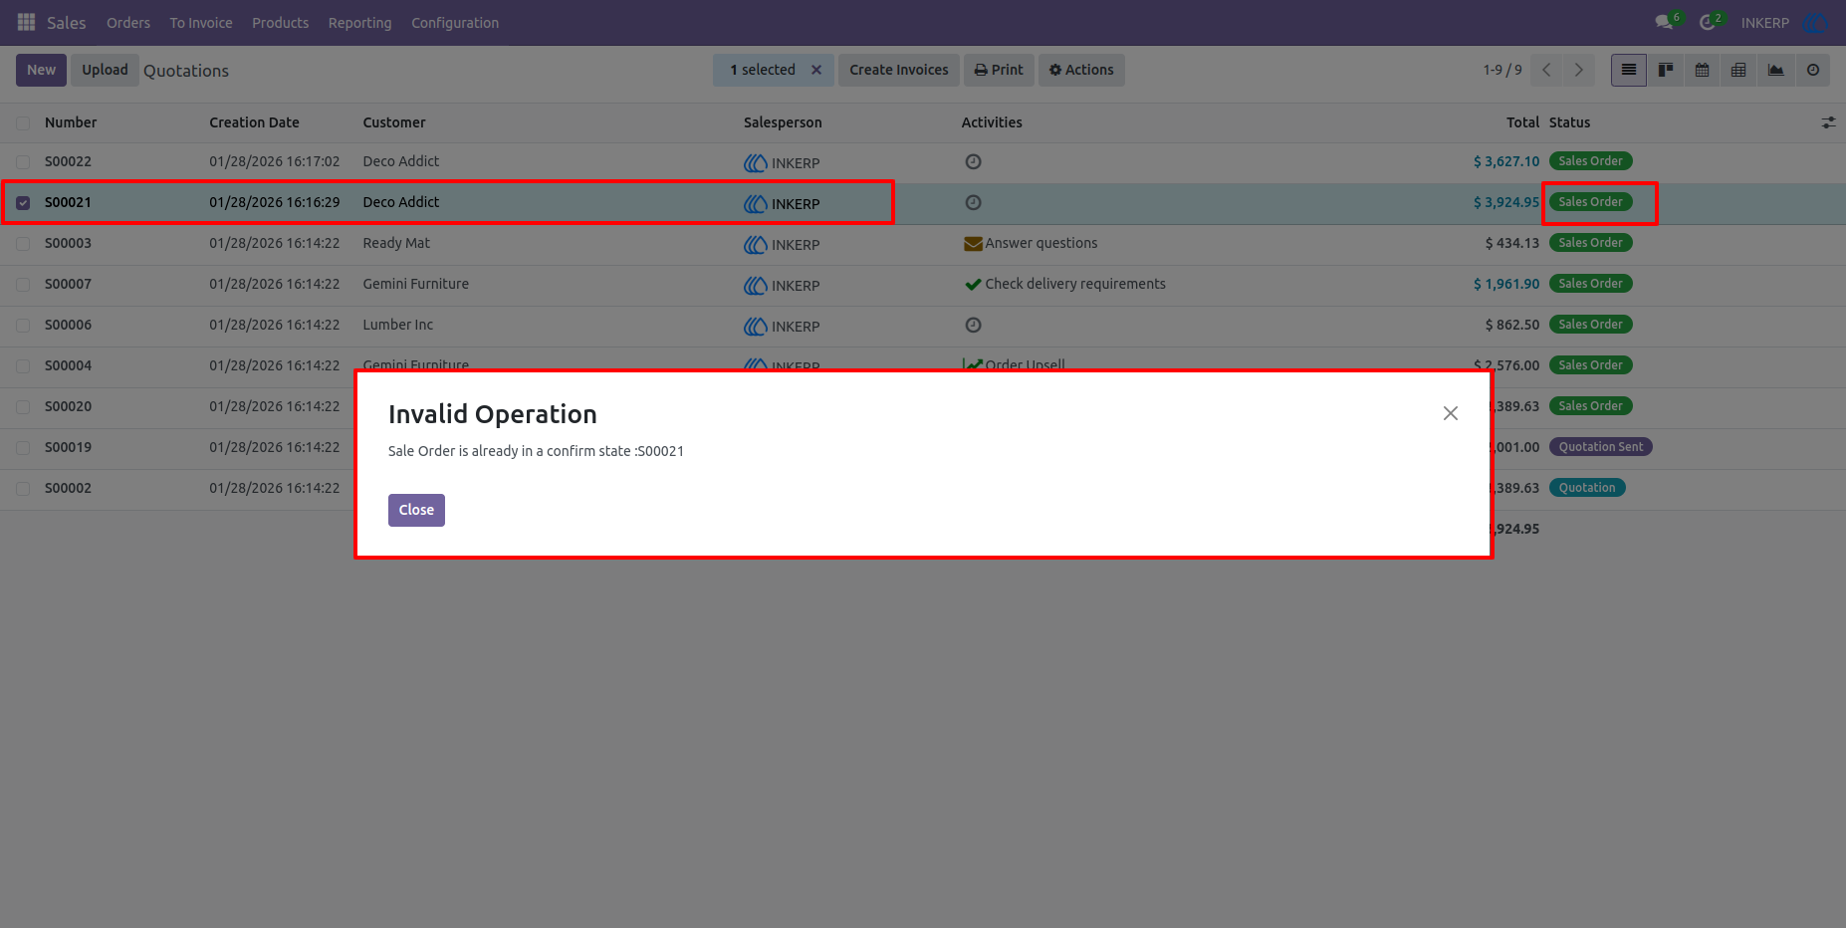Image resolution: width=1846 pixels, height=928 pixels.
Task: Open the Reporting menu
Action: point(360,23)
